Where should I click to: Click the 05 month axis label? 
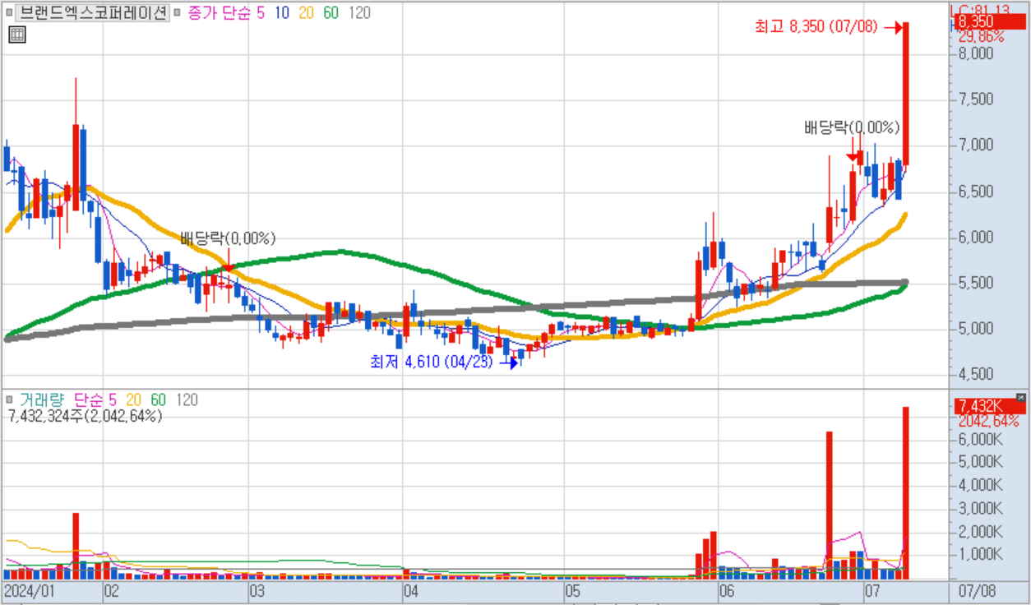[x=572, y=591]
